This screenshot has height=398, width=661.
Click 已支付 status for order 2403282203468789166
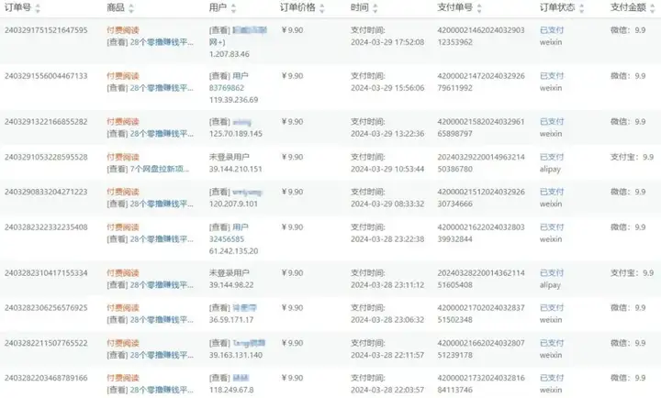click(552, 378)
